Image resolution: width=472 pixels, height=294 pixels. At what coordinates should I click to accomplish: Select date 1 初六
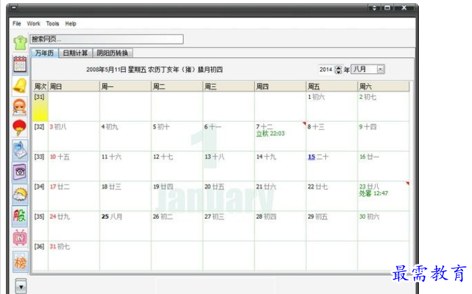click(332, 106)
